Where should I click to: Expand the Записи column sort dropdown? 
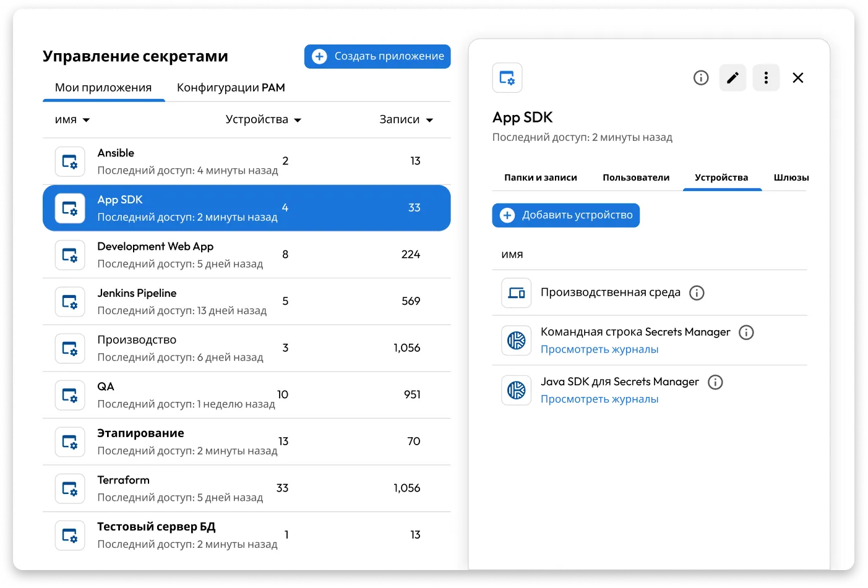pyautogui.click(x=406, y=120)
